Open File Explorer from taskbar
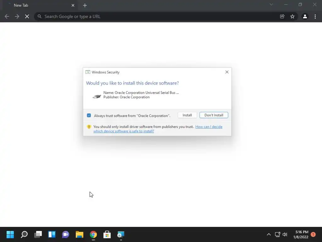The image size is (322, 242). 80,234
